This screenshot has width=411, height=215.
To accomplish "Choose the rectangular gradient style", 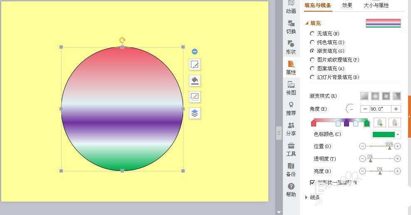I will pos(386,96).
